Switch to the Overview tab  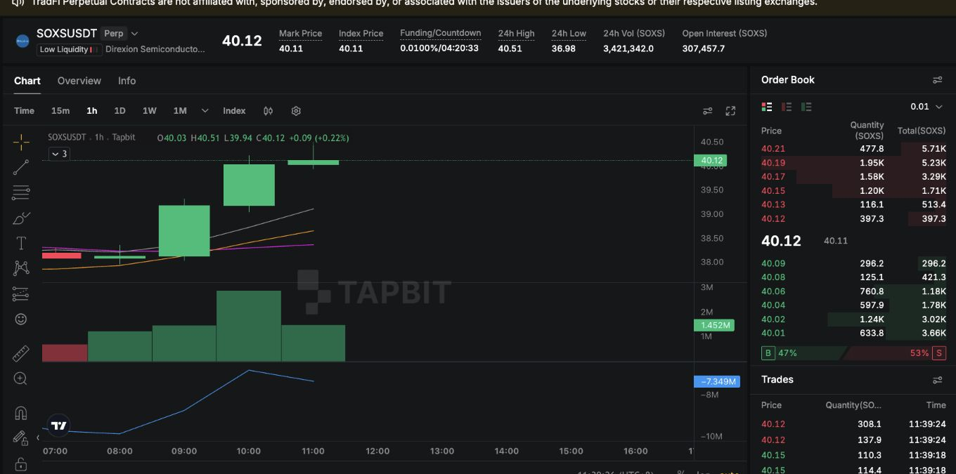(79, 81)
